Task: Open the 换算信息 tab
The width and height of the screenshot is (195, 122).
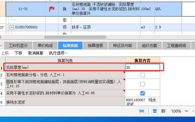Action: [x=95, y=46]
